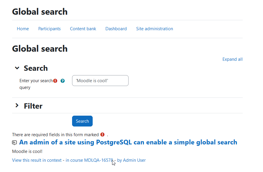Image resolution: width=263 pixels, height=172 pixels.
Task: Click the forum post icon beside result title
Action: [x=14, y=143]
